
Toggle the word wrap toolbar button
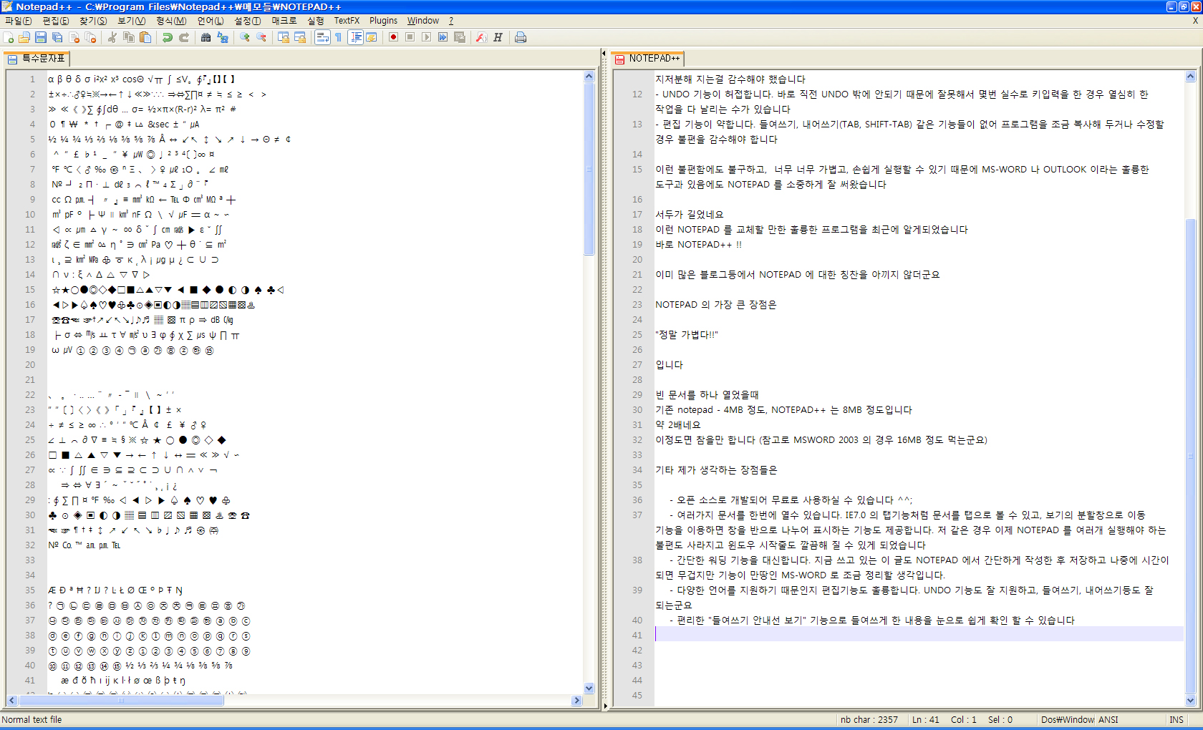coord(322,37)
